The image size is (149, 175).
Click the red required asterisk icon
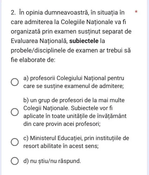(x=136, y=12)
